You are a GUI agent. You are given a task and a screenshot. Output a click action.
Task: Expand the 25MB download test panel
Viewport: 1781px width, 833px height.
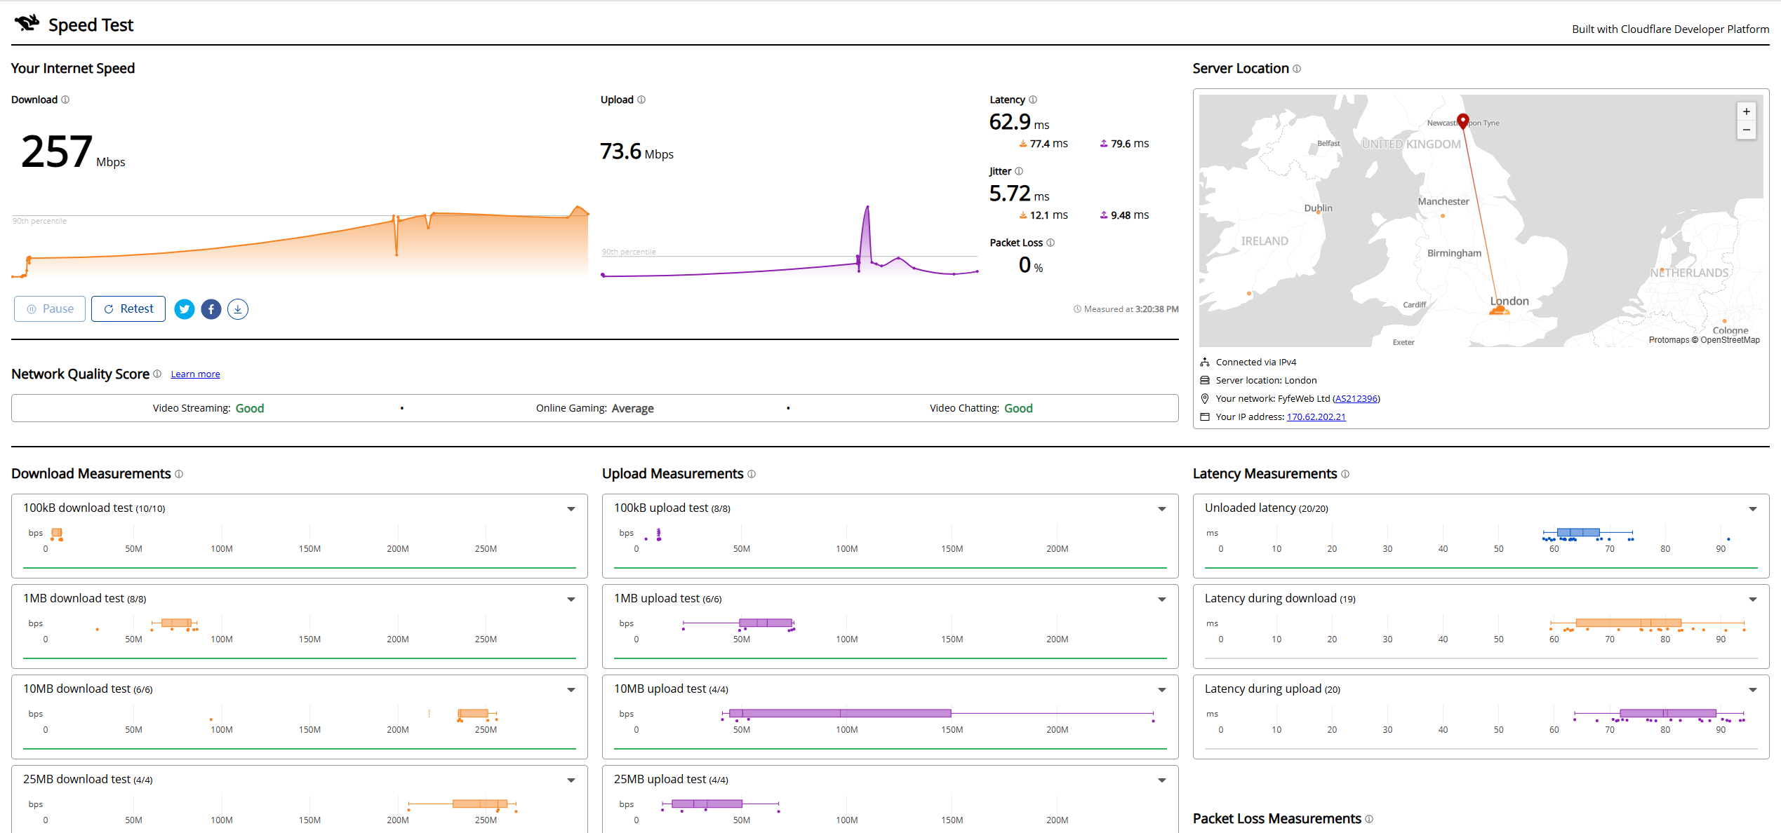tap(571, 780)
